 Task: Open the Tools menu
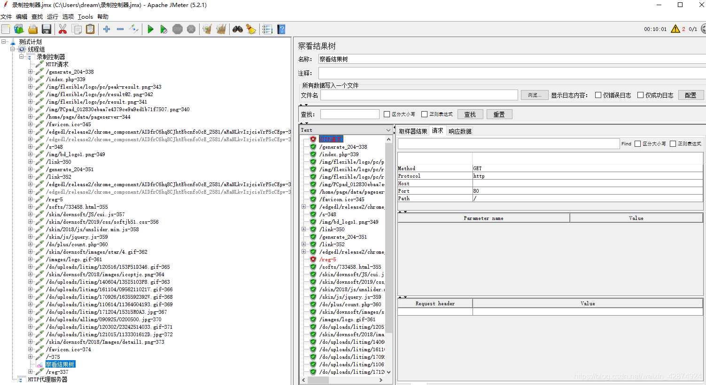[85, 17]
